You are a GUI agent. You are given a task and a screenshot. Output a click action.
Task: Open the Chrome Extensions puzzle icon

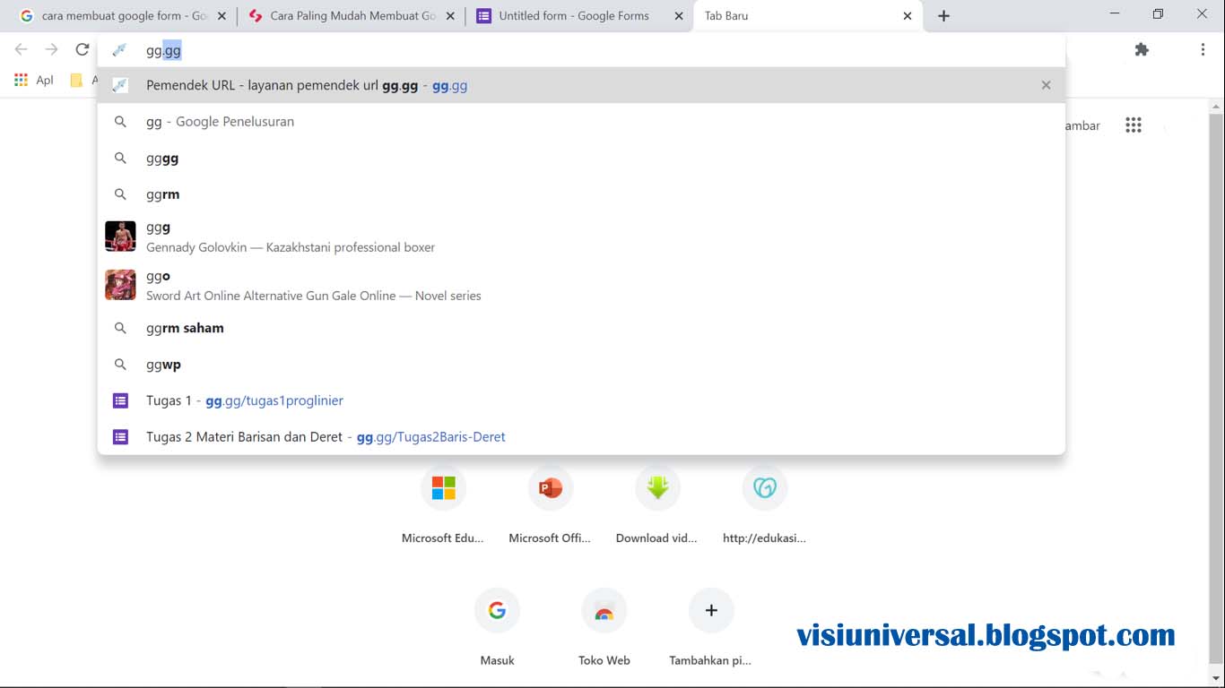[x=1141, y=50]
